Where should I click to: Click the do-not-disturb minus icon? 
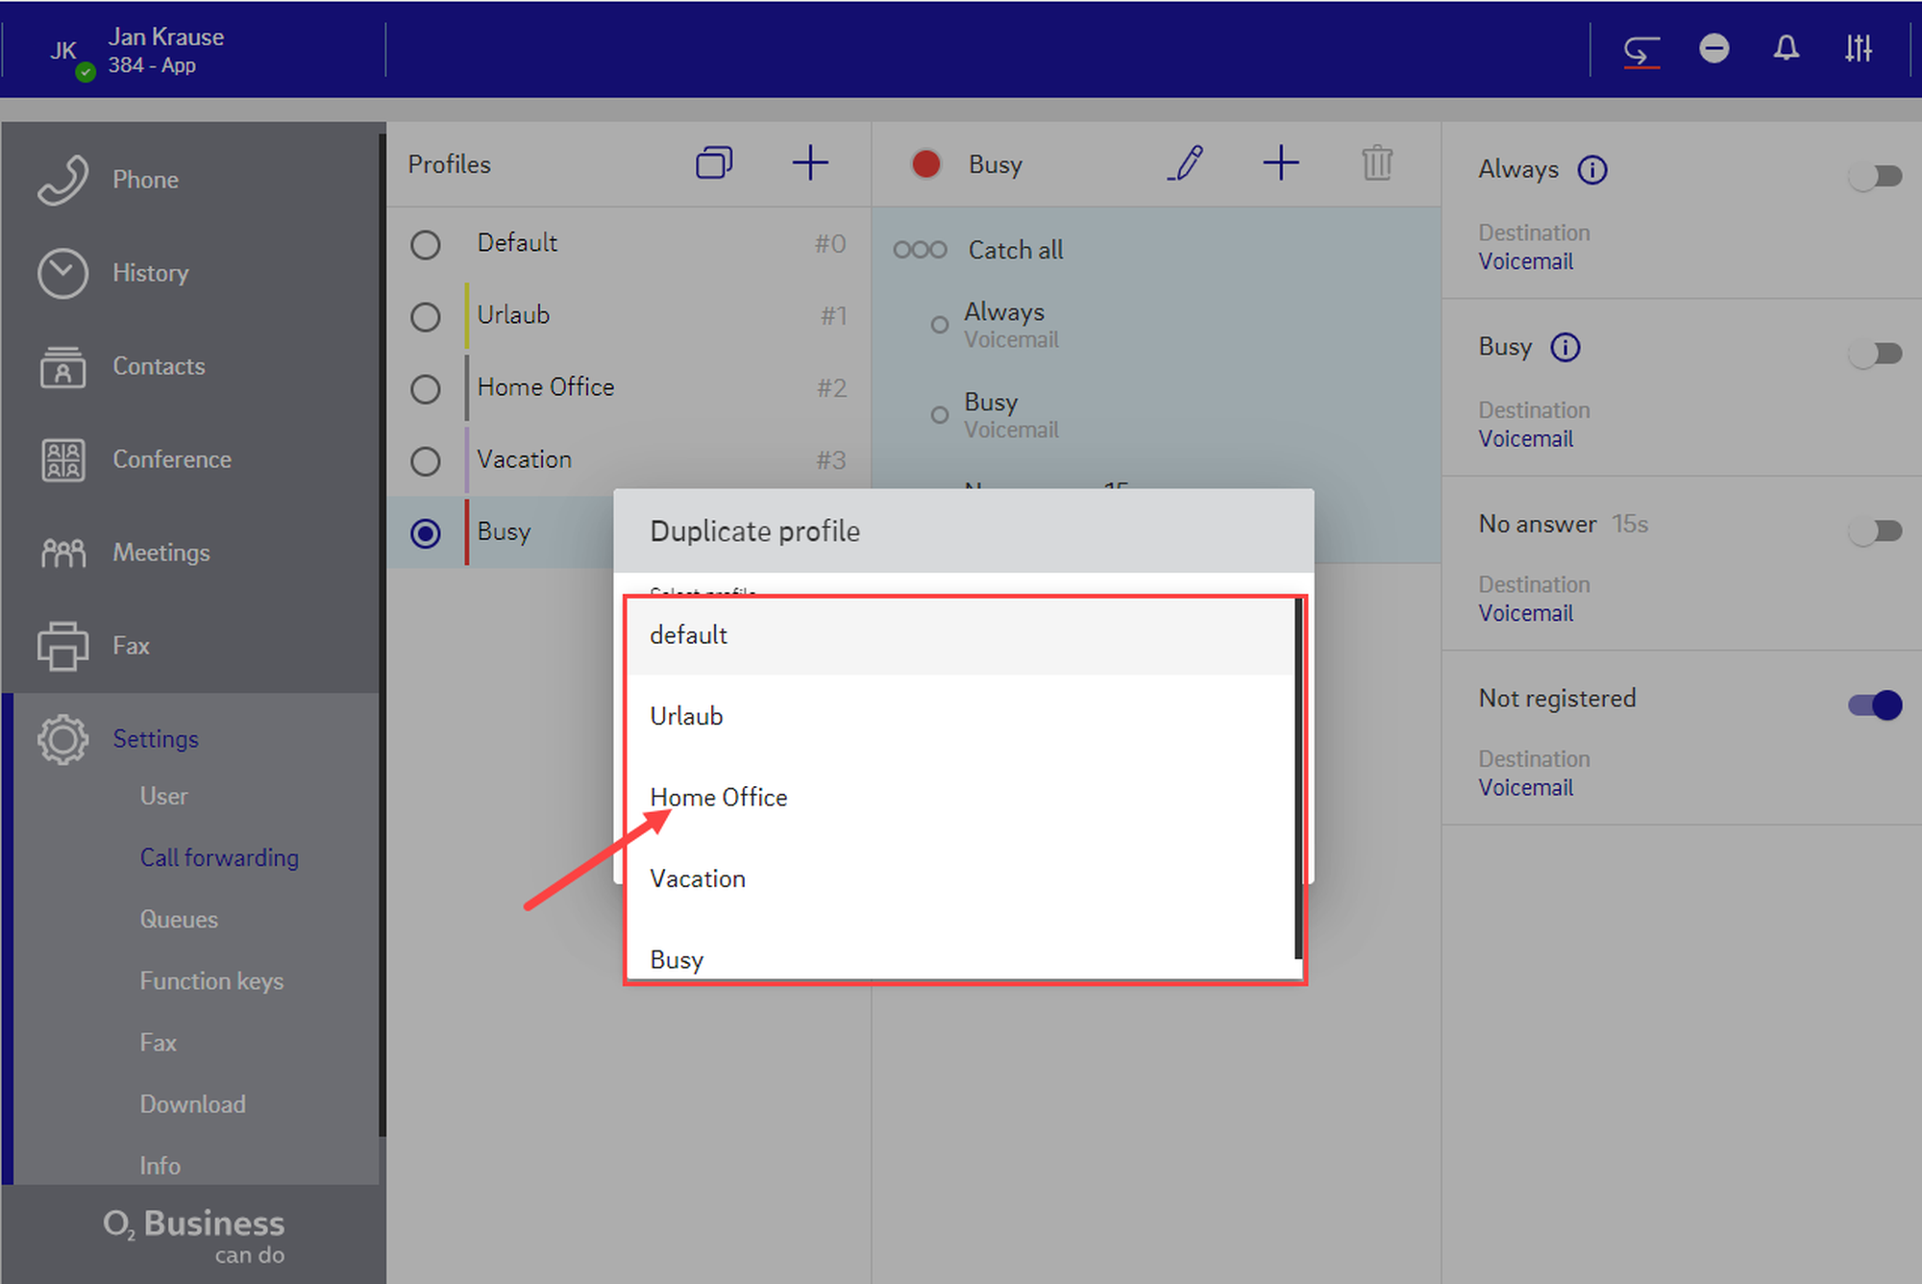(x=1713, y=49)
